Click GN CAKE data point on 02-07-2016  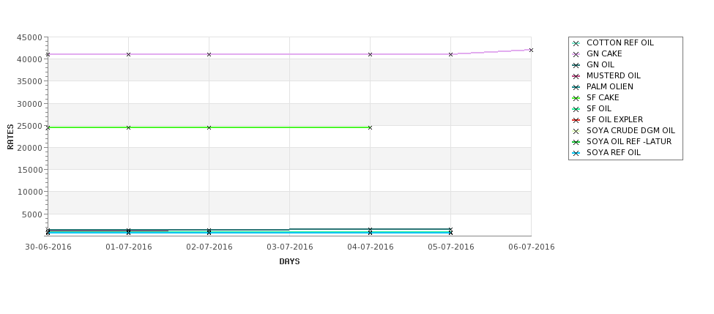tap(209, 54)
